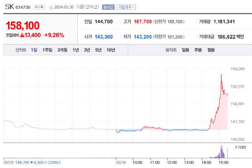Click the 실시간 real-time button
Image resolution: width=252 pixels, height=168 pixels.
click(108, 7)
